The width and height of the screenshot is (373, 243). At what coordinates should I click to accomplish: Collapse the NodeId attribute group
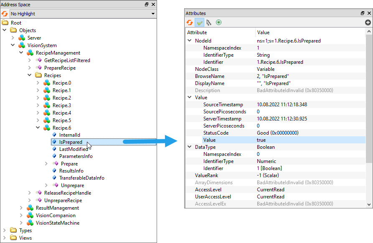click(189, 41)
